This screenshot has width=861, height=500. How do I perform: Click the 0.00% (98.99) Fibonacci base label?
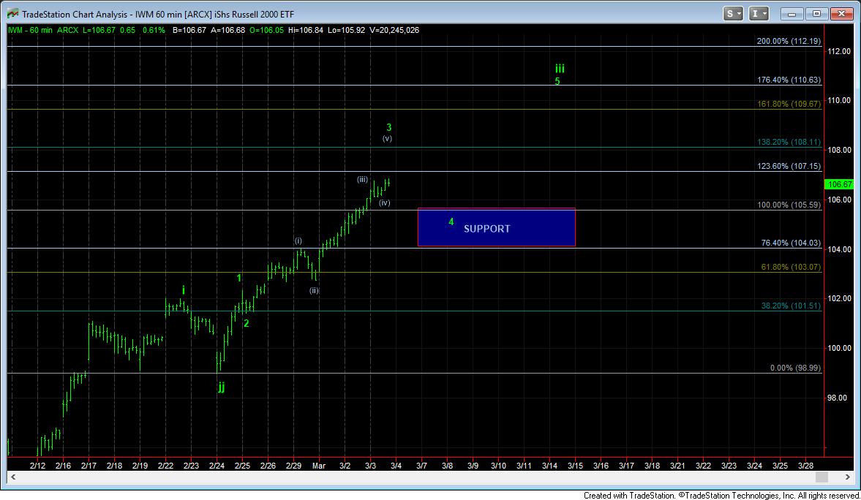pyautogui.click(x=795, y=368)
